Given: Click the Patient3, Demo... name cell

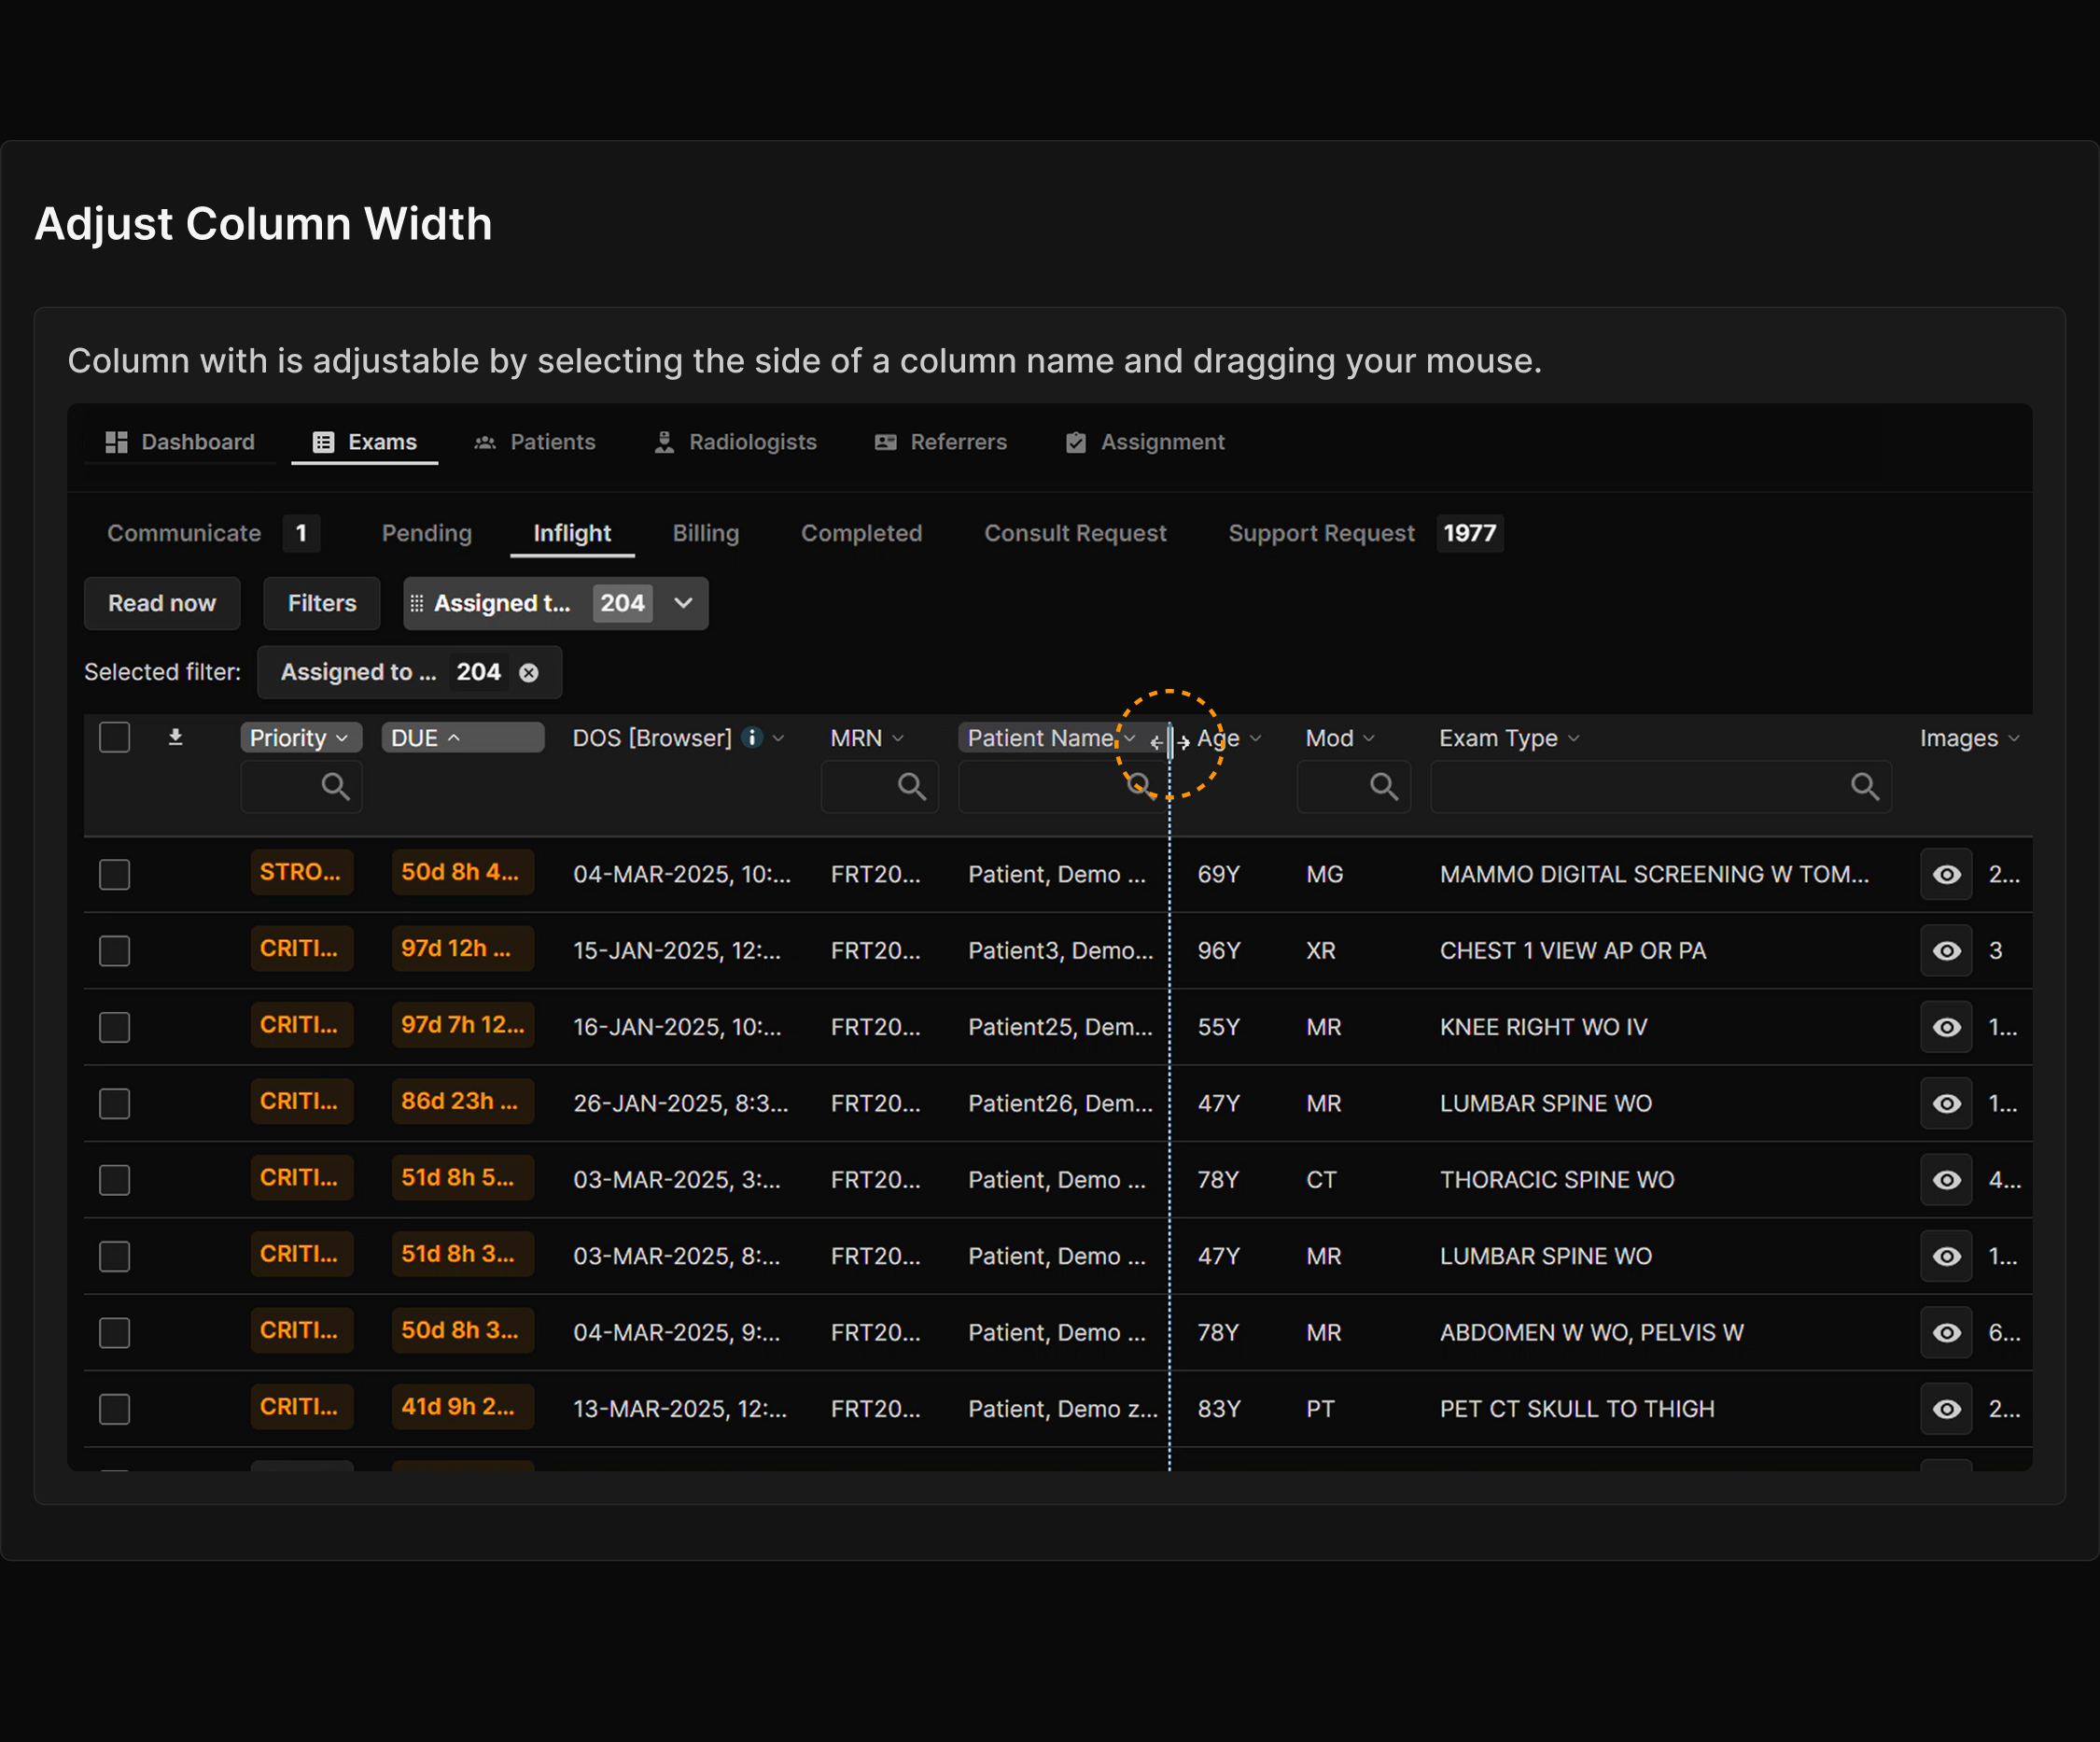Looking at the screenshot, I should [x=1060, y=951].
